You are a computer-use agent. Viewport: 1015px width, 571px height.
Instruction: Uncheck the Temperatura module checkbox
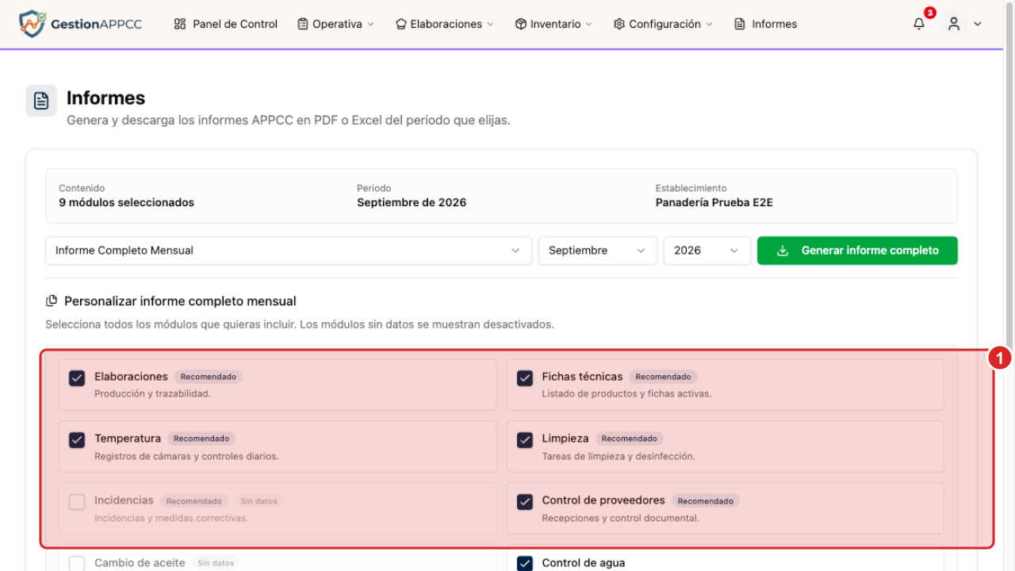pyautogui.click(x=77, y=439)
